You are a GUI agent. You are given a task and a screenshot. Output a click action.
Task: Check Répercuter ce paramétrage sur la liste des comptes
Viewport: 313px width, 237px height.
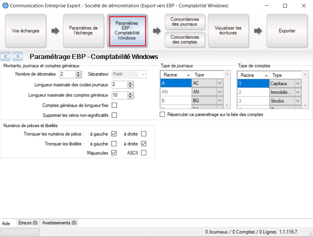(162, 114)
